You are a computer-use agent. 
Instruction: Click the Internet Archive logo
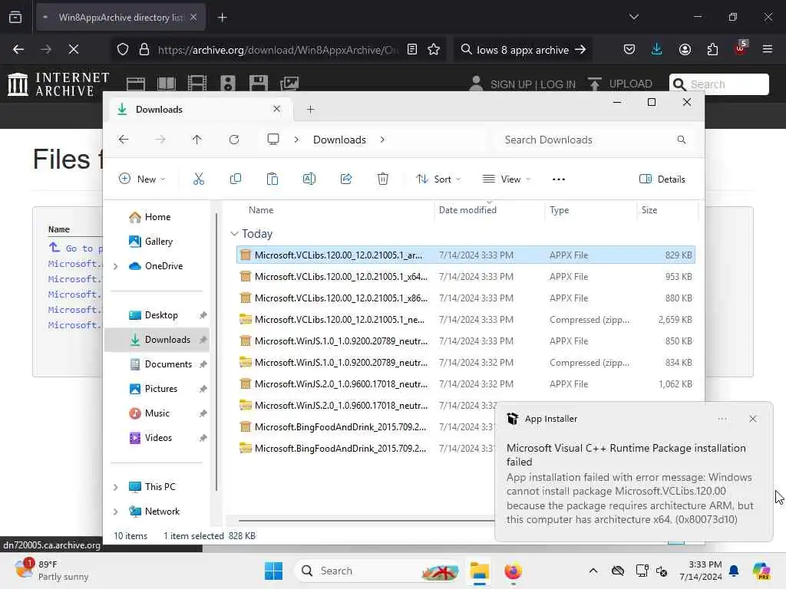pyautogui.click(x=58, y=84)
